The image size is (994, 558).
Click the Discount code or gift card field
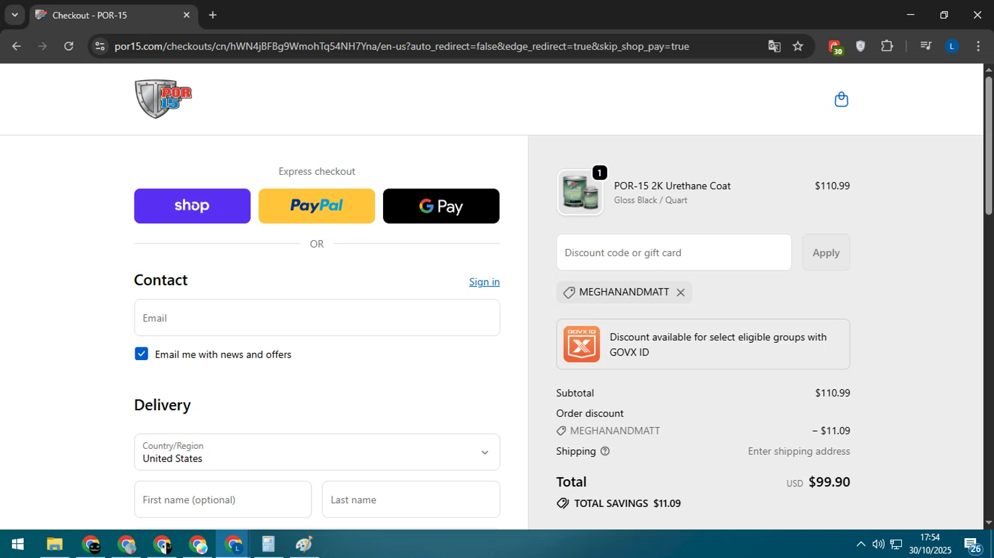tap(674, 252)
